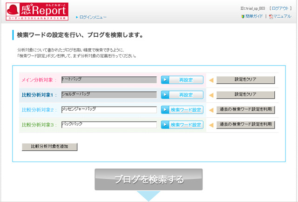The width and height of the screenshot is (298, 202).
Task: Open the ログインメニュー link
Action: point(93,17)
